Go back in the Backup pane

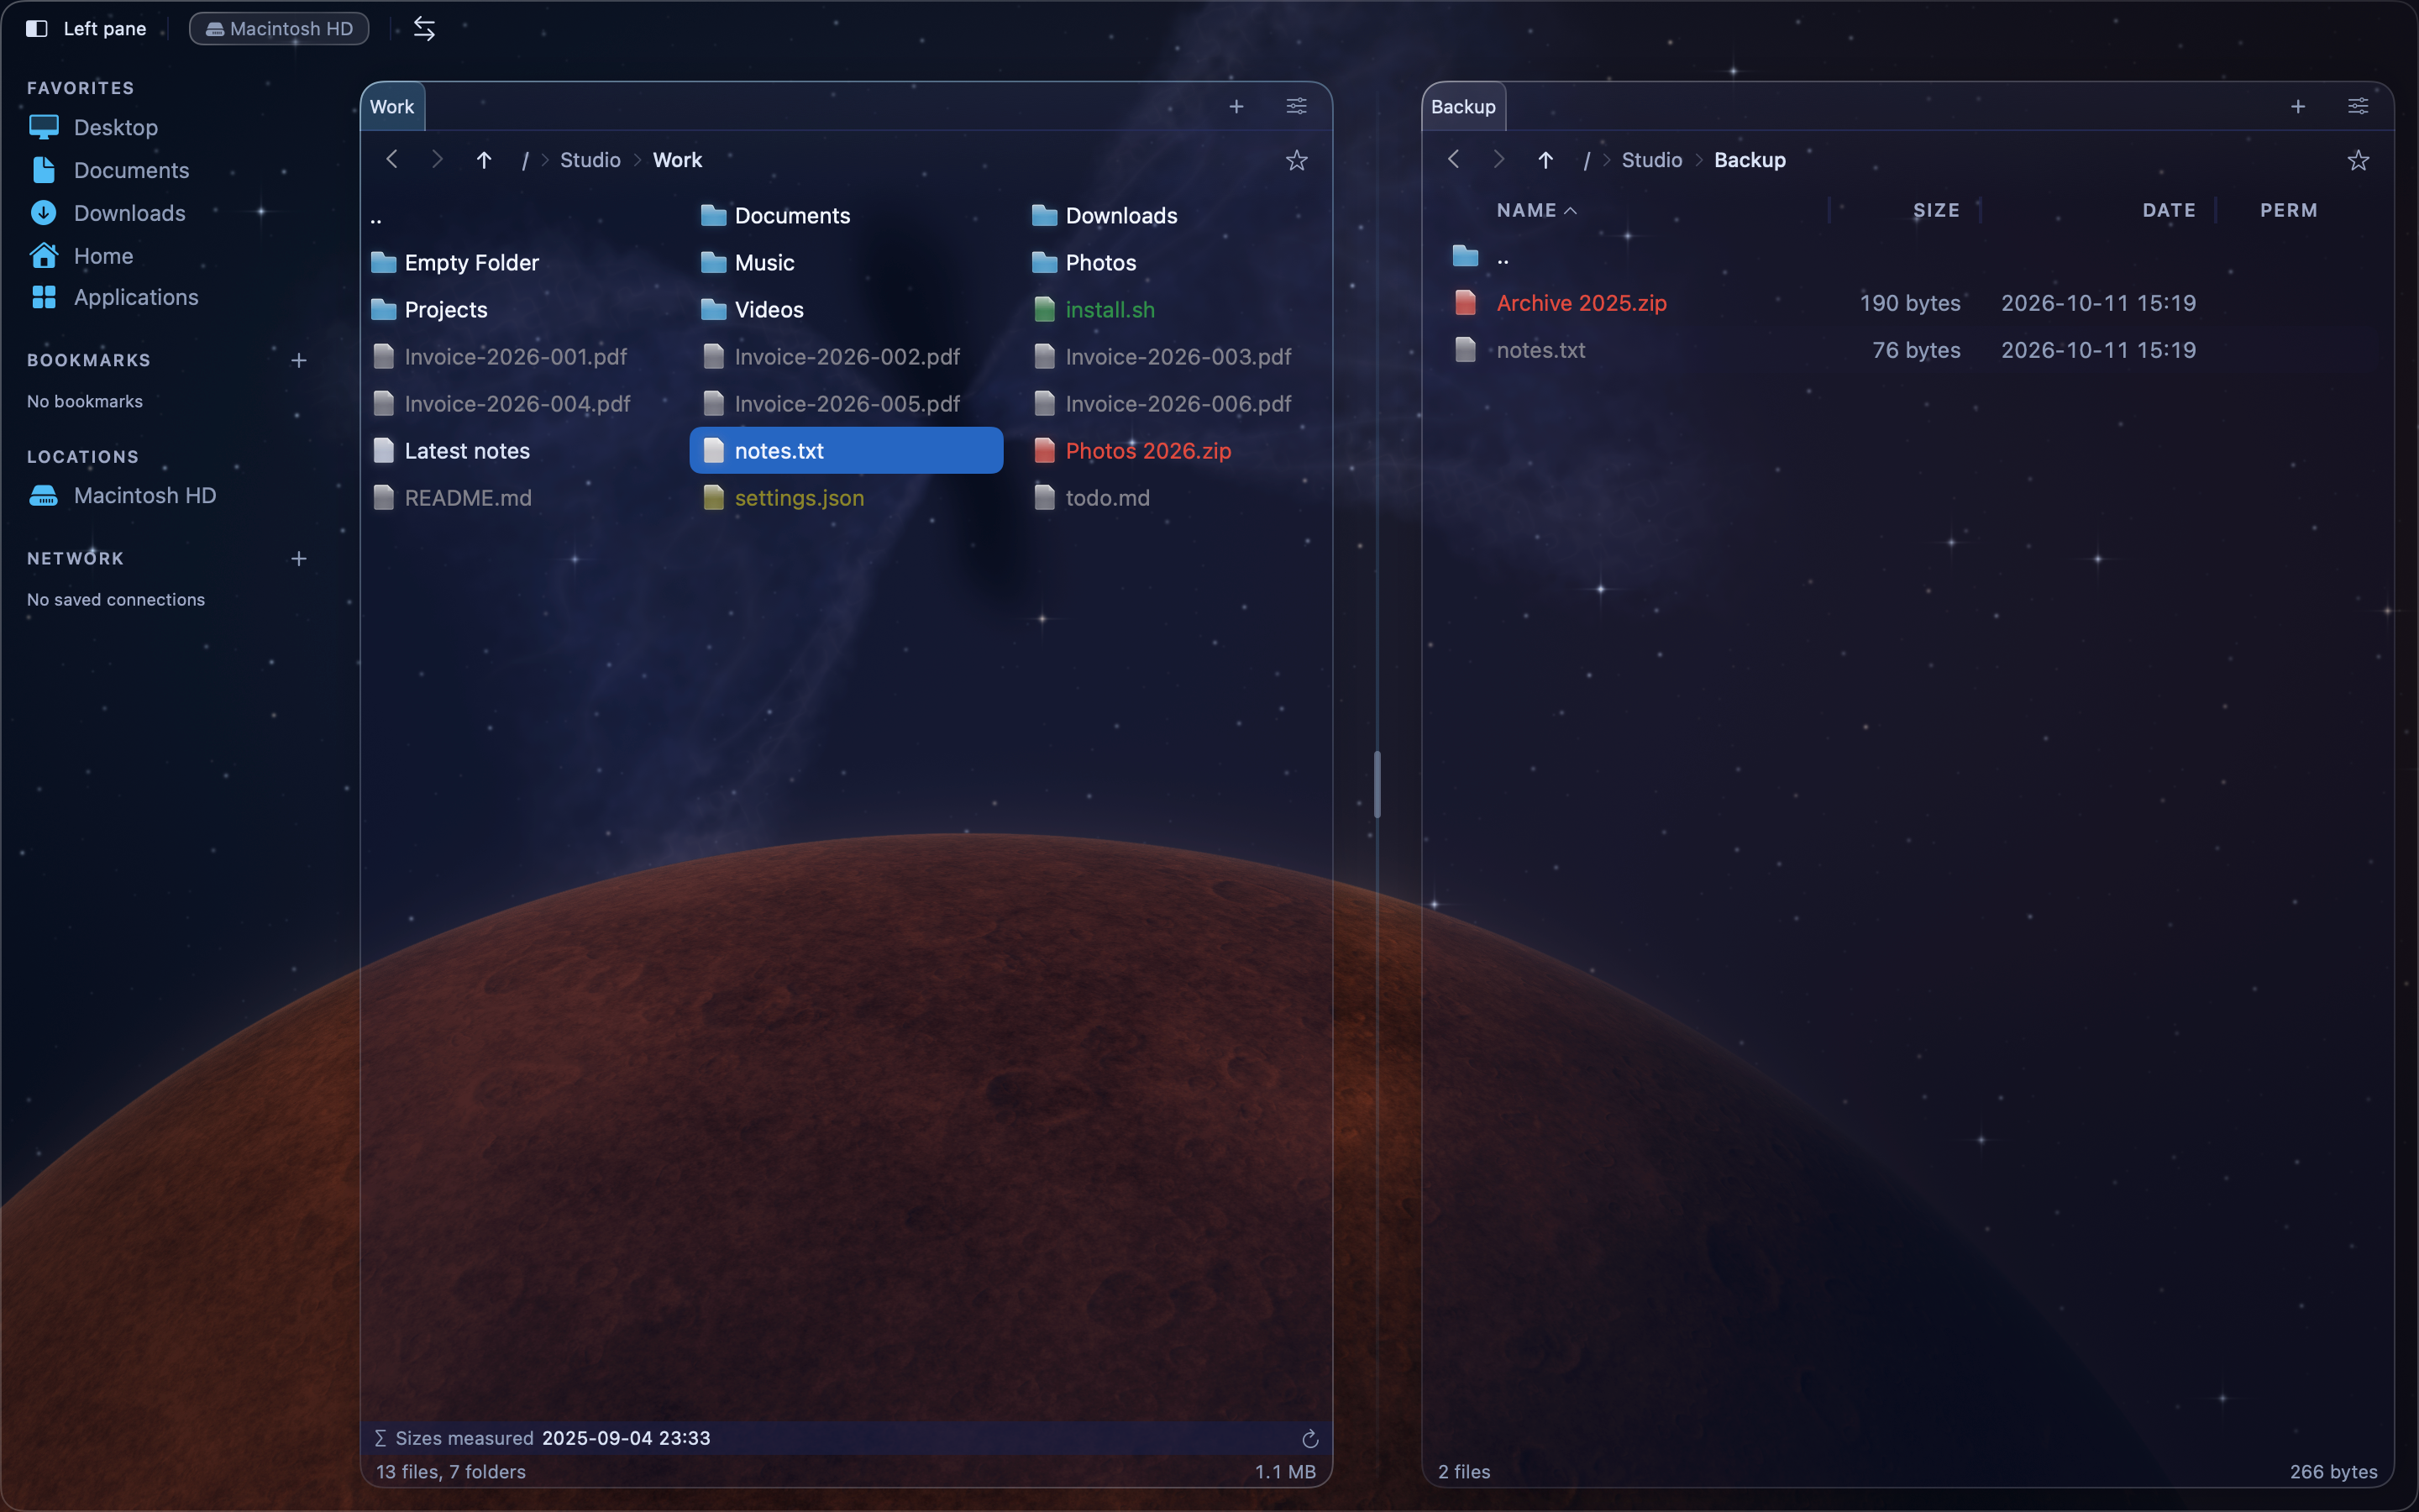click(1453, 160)
